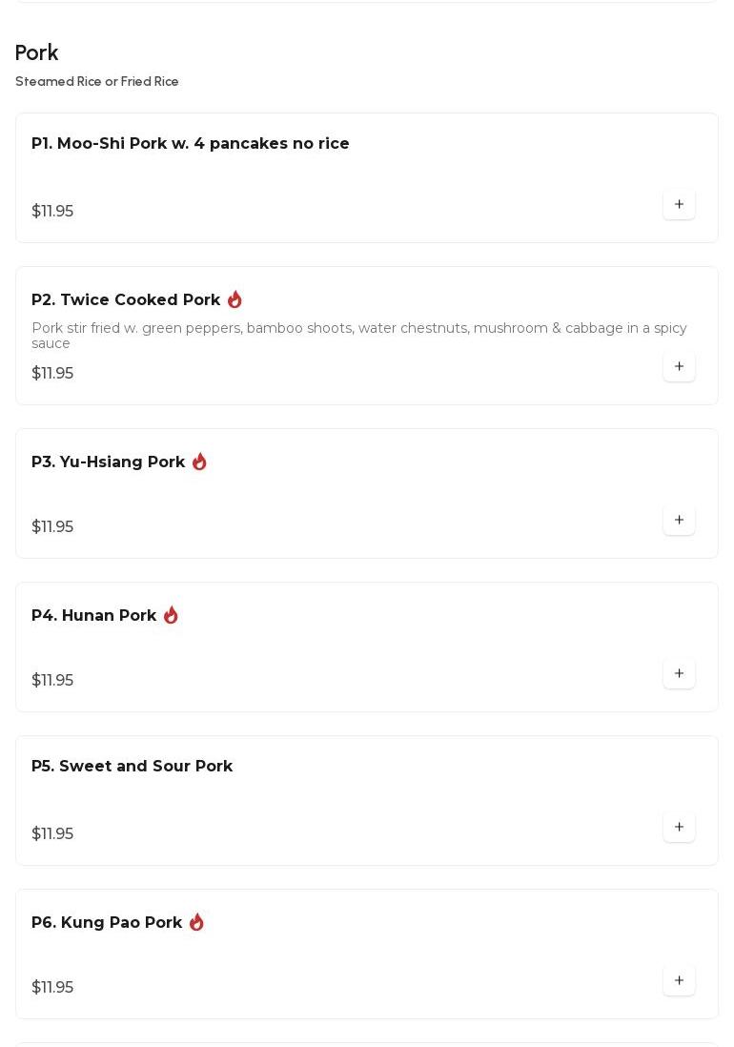This screenshot has height=1047, width=734.
Task: Add Sweet and Sour Pork to order
Action: pyautogui.click(x=679, y=827)
